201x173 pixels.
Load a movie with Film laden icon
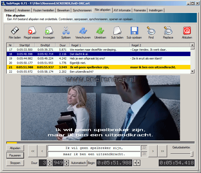tap(15, 31)
